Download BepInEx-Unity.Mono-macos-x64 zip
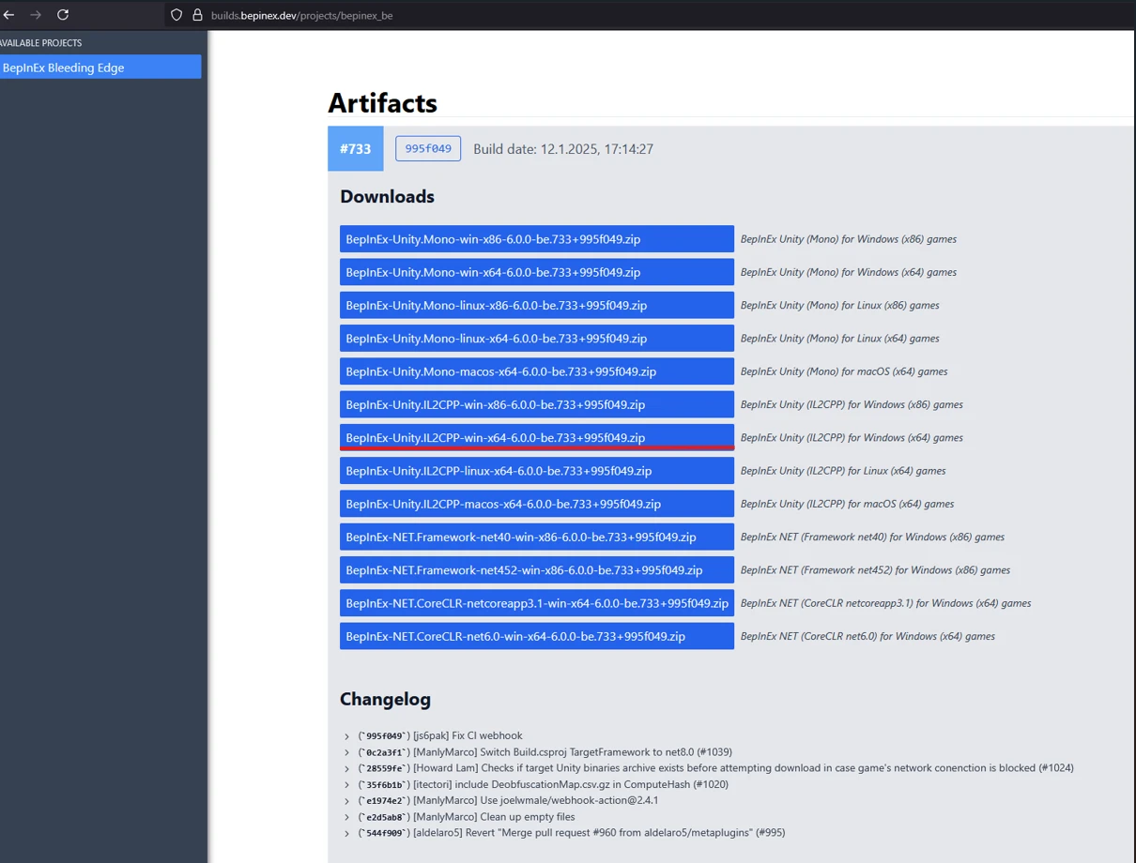The height and width of the screenshot is (863, 1136). click(537, 371)
